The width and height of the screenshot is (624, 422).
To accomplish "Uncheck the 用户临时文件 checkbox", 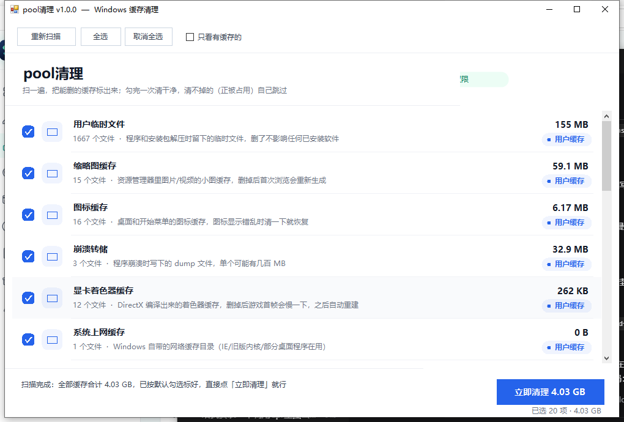I will [28, 131].
